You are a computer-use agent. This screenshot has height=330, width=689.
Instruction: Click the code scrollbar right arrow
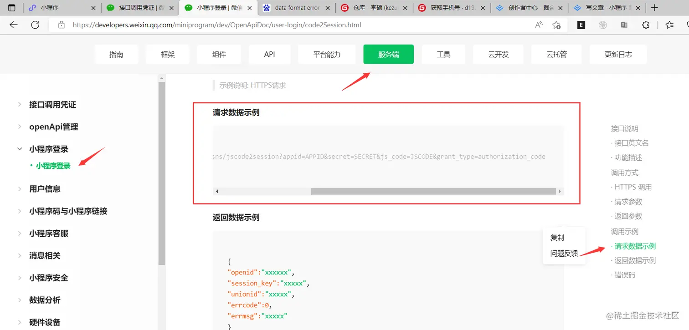(x=560, y=191)
